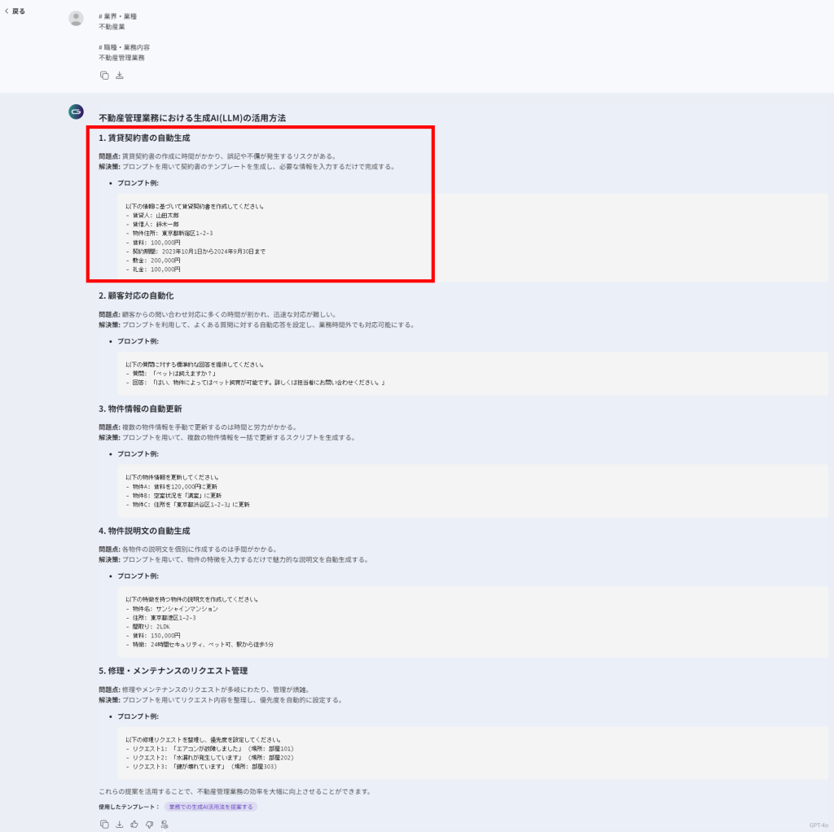This screenshot has height=832, width=834.
Task: Download the user's prompt message
Action: pyautogui.click(x=120, y=76)
